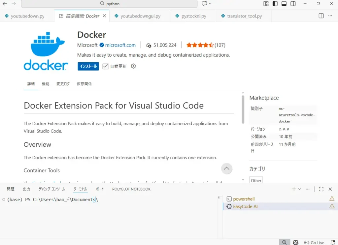Image resolution: width=338 pixels, height=245 pixels.
Task: Switch to youtubedowngui.py tab
Action: click(140, 16)
